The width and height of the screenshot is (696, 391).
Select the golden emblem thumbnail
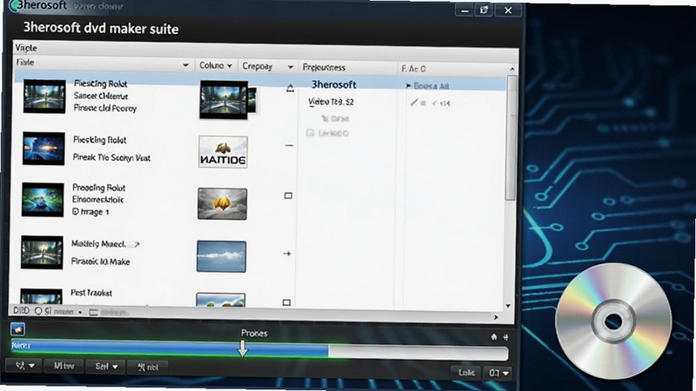click(x=223, y=203)
